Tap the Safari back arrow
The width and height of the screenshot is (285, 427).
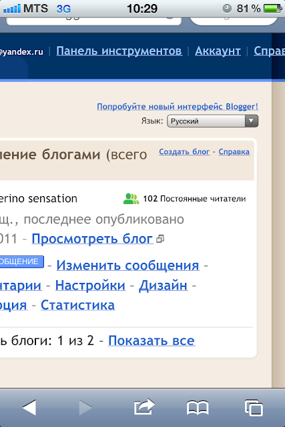29,408
